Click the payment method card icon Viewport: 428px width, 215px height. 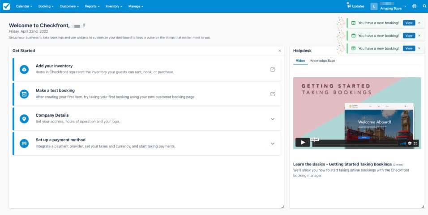pyautogui.click(x=24, y=143)
